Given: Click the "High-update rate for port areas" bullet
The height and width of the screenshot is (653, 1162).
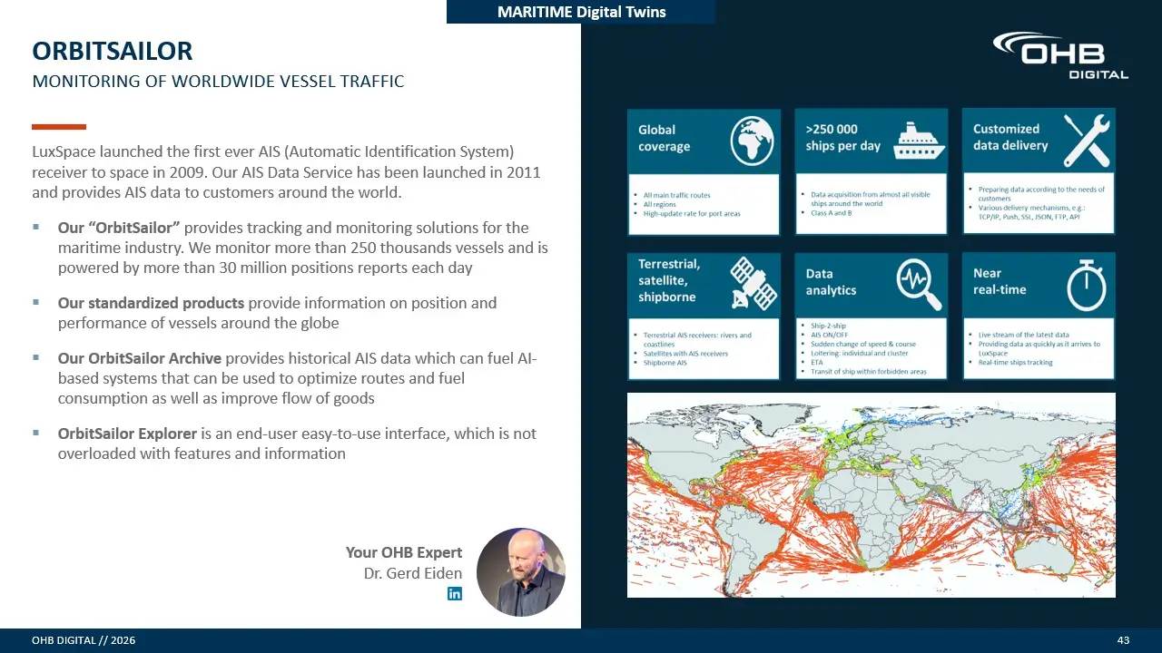Looking at the screenshot, I should point(691,213).
